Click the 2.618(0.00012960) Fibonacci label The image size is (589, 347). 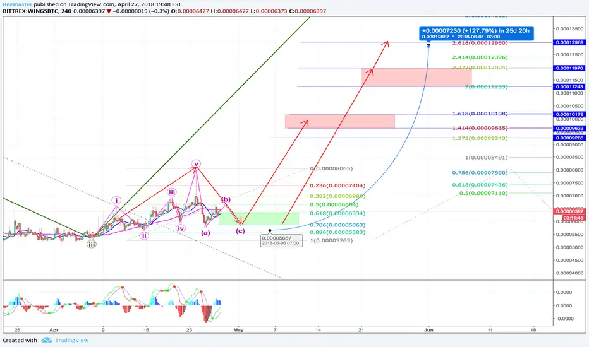(480, 43)
